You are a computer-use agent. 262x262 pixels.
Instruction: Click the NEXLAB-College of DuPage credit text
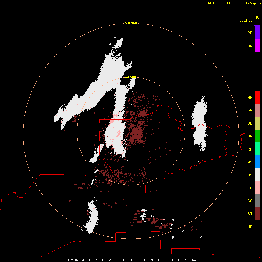[232, 3]
